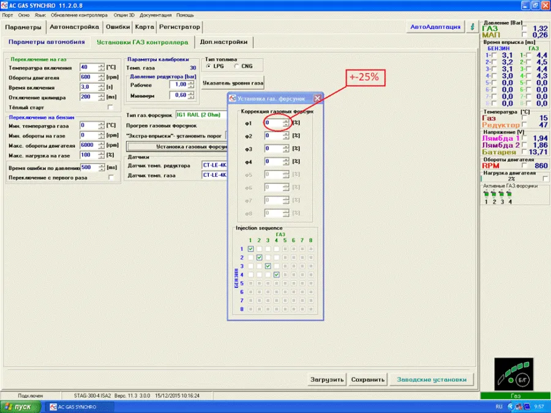
Task: Open the Тип газ.форсунок dropdown
Action: [x=201, y=115]
